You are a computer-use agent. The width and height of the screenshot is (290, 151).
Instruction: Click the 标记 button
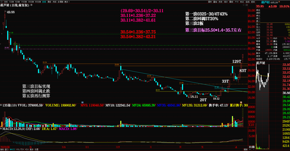click(x=242, y=2)
